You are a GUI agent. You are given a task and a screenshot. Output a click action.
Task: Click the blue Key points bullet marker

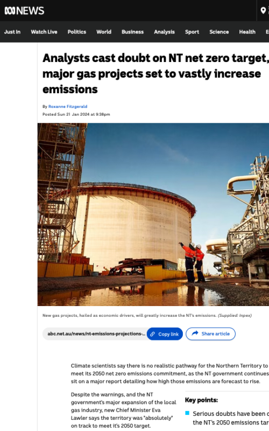(x=187, y=413)
